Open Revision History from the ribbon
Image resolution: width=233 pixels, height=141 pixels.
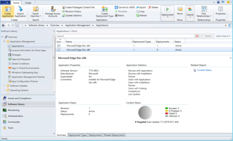tap(72, 11)
